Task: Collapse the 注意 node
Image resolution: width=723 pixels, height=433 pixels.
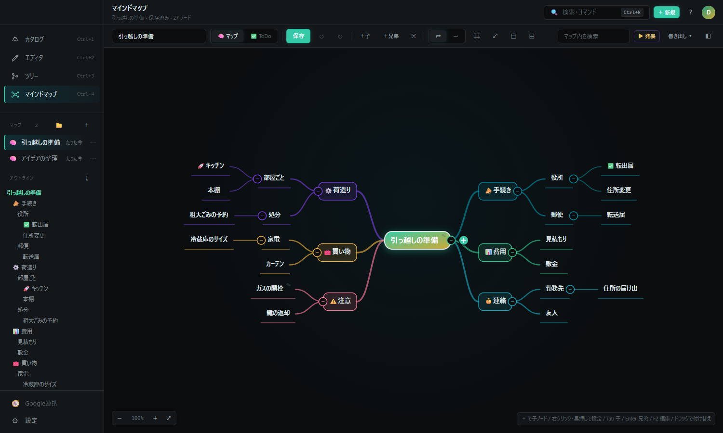Action: (x=323, y=302)
